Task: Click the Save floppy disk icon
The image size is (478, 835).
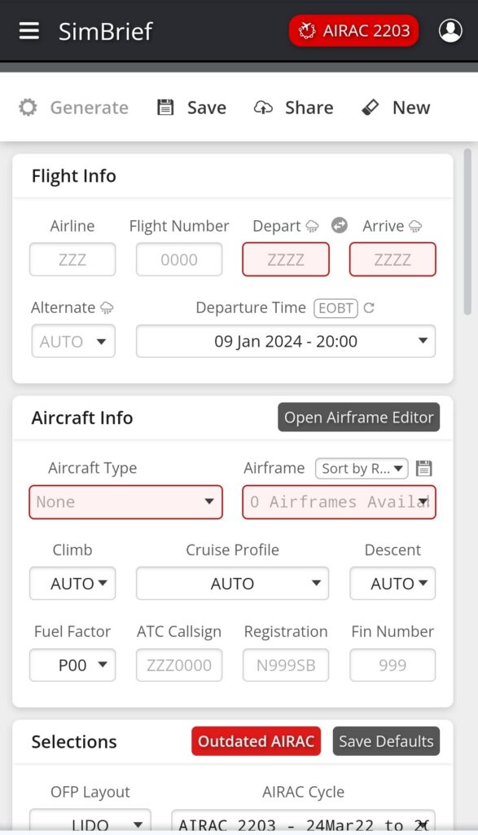Action: 165,107
